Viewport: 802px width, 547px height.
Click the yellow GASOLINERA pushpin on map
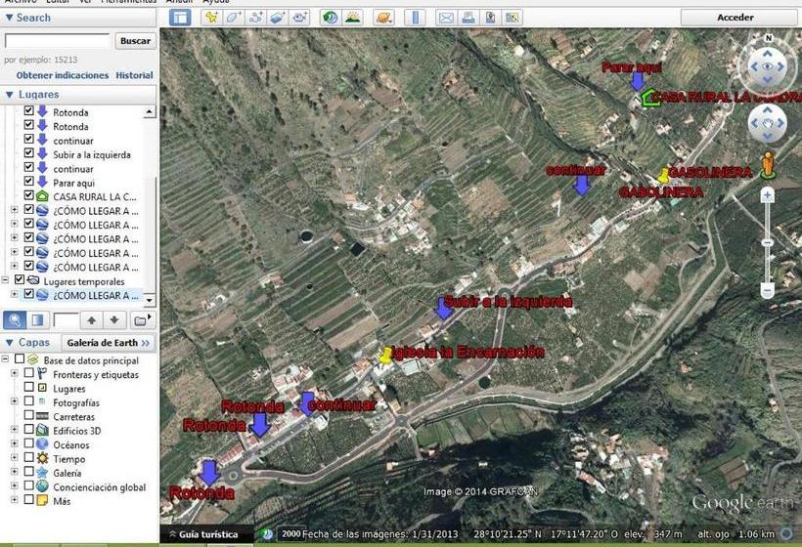tap(663, 176)
